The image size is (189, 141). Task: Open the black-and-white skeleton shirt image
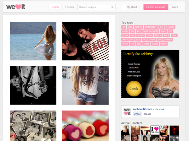click(x=33, y=85)
